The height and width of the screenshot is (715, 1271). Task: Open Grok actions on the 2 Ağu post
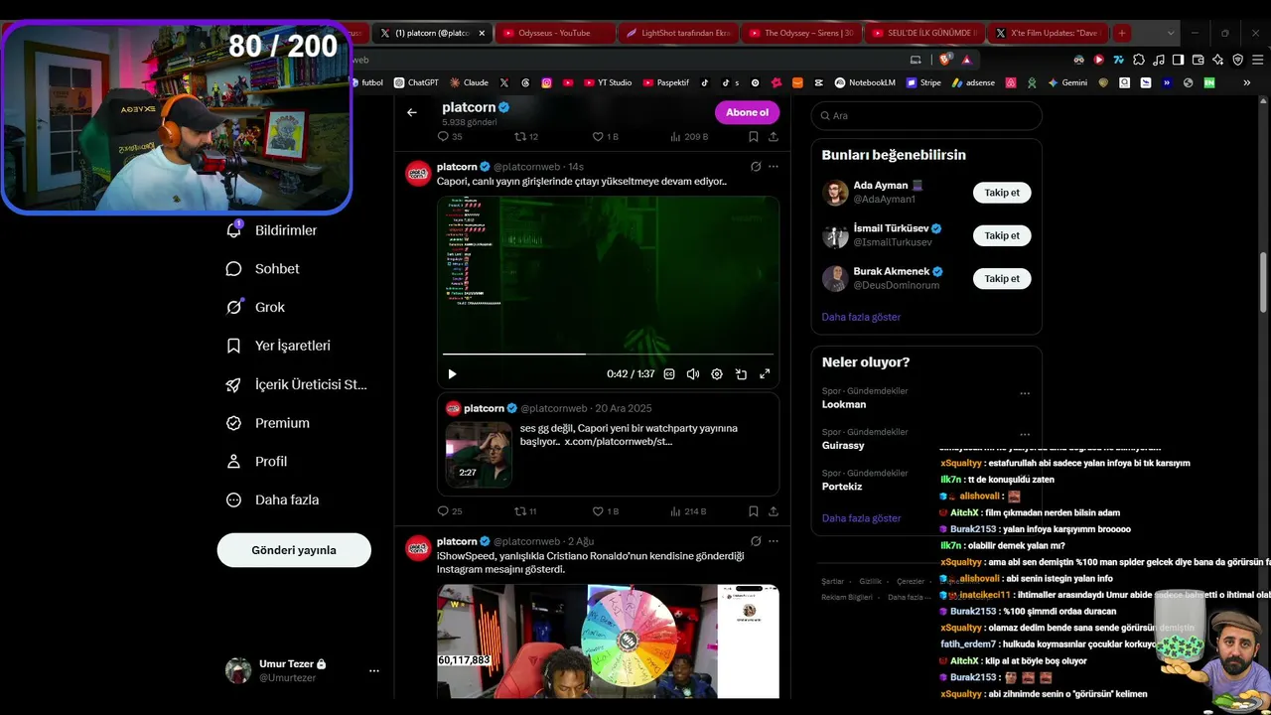[756, 541]
